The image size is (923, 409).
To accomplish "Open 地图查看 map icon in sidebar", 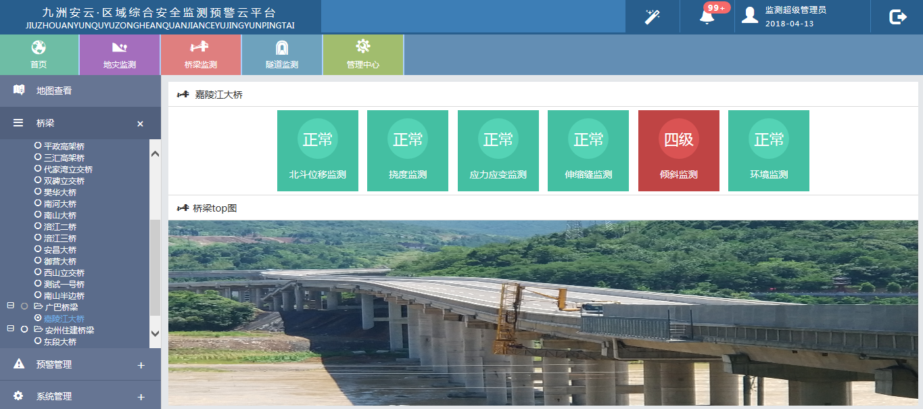I will click(19, 90).
